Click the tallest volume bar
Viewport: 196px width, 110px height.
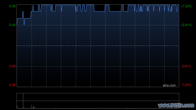tap(23, 101)
